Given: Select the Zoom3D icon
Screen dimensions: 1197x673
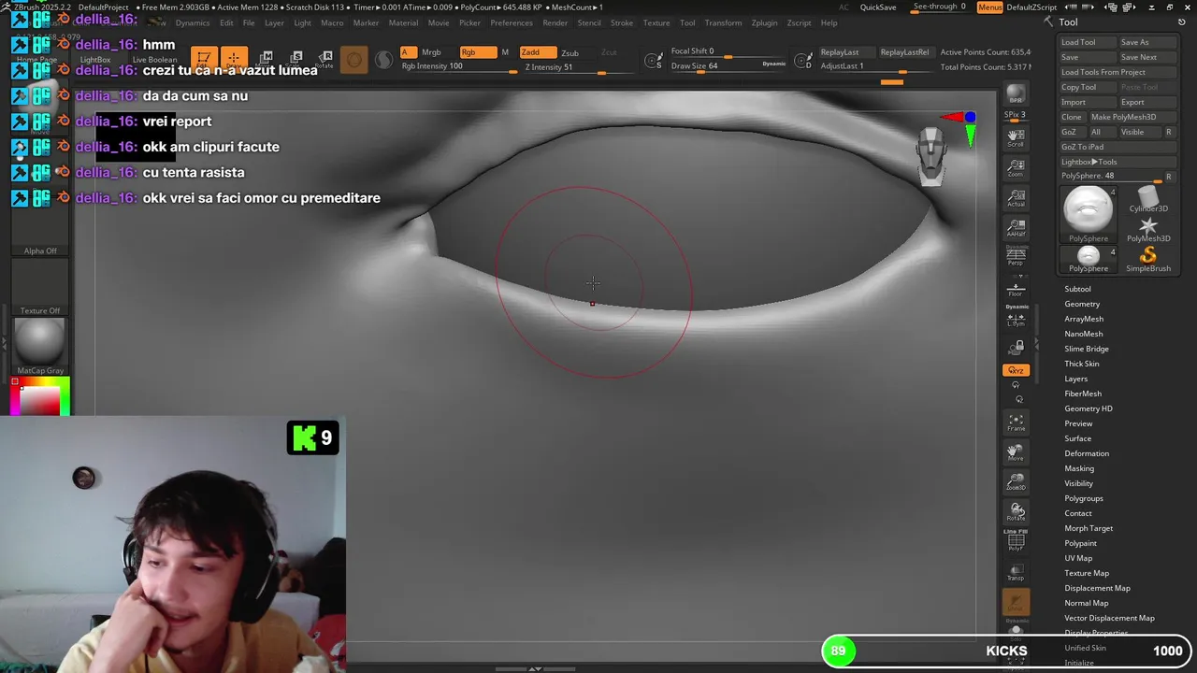Looking at the screenshot, I should 1016,482.
